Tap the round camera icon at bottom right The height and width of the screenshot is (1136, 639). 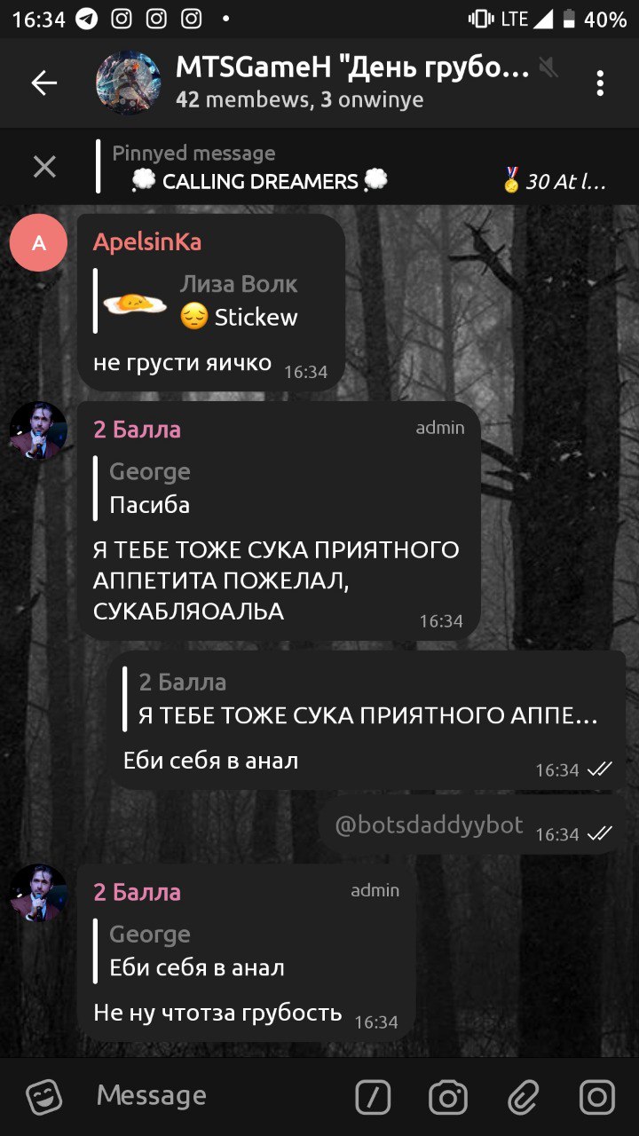coord(597,1097)
